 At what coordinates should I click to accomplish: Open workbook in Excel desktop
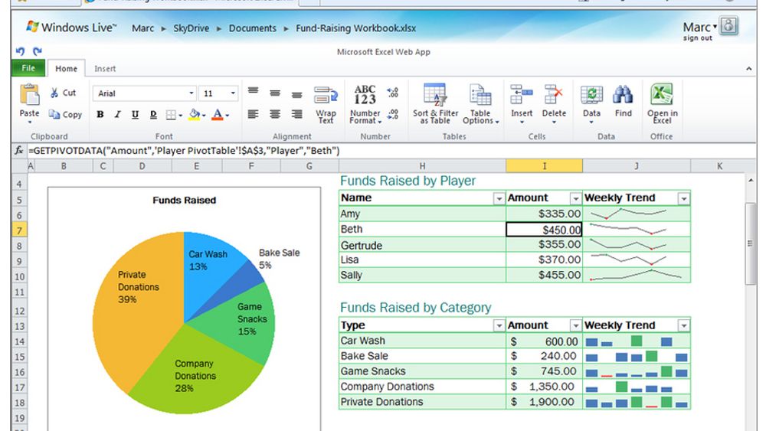pyautogui.click(x=662, y=104)
